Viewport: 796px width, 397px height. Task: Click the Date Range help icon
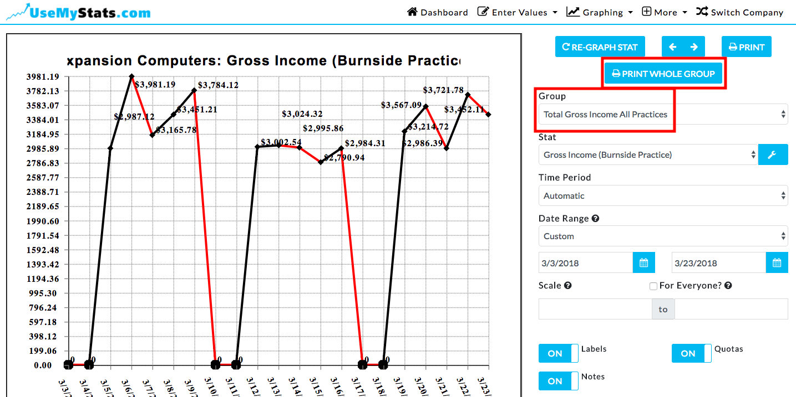click(595, 218)
